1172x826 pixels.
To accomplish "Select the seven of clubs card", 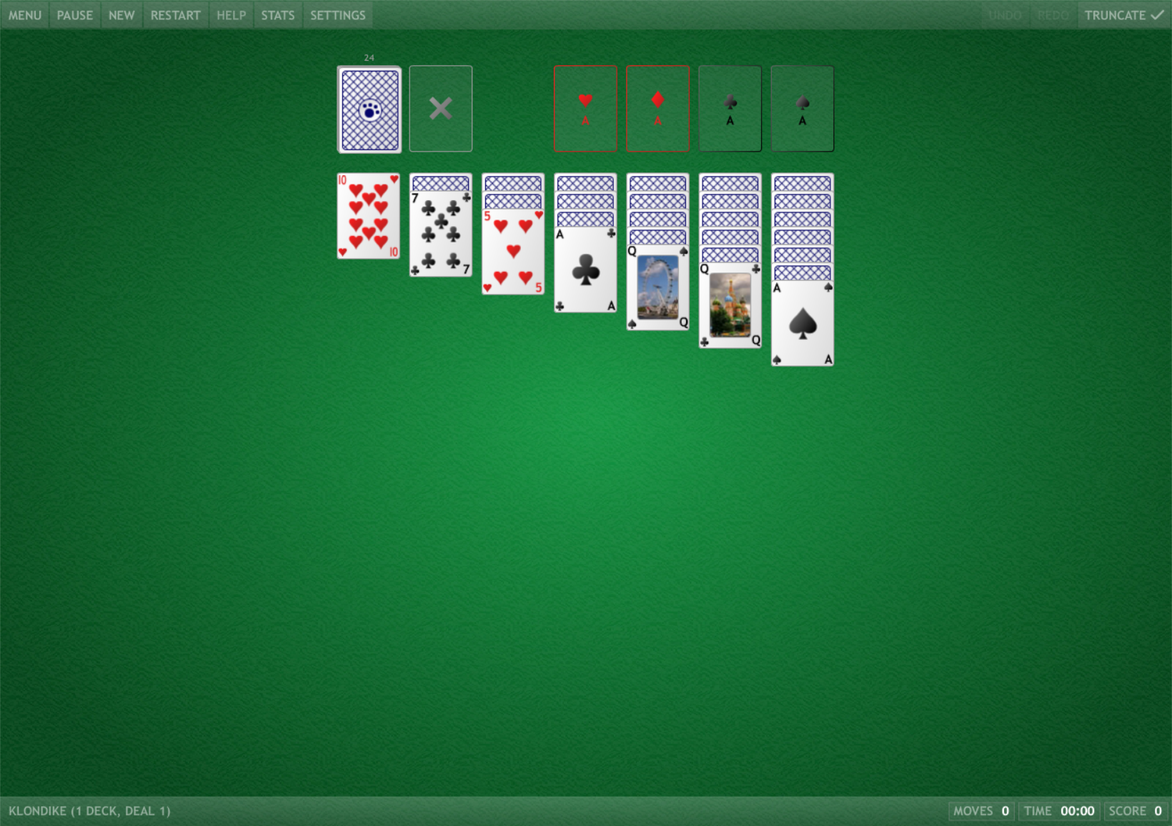I will coord(440,235).
